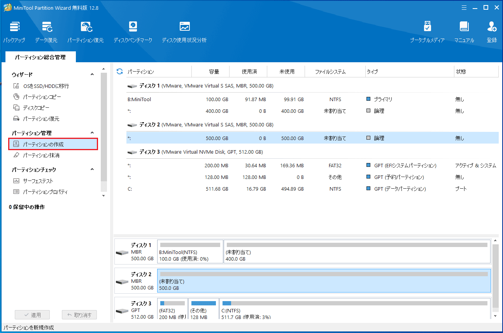The width and height of the screenshot is (503, 333).
Task: Refresh the partition list with the reload icon
Action: tap(119, 72)
